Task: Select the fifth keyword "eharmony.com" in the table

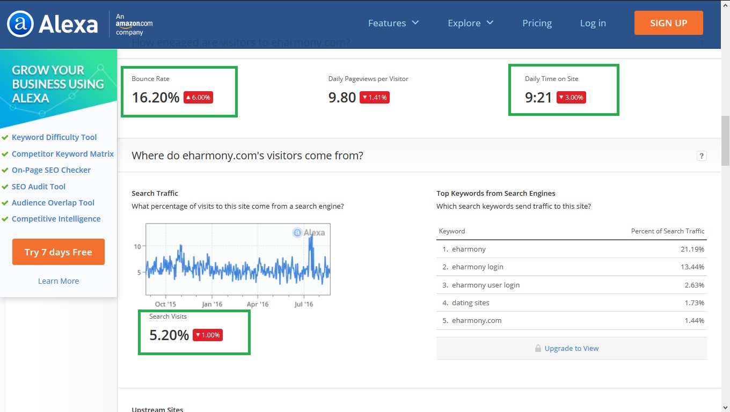Action: coord(477,320)
